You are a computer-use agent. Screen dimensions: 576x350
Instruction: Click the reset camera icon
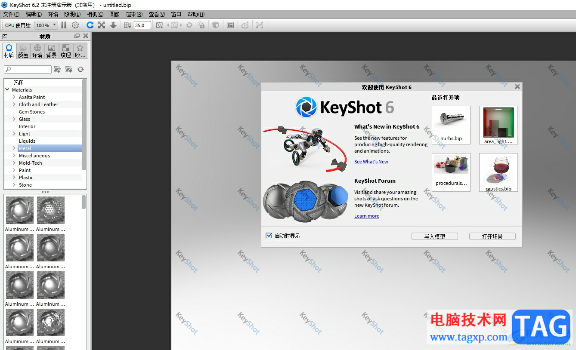point(189,25)
